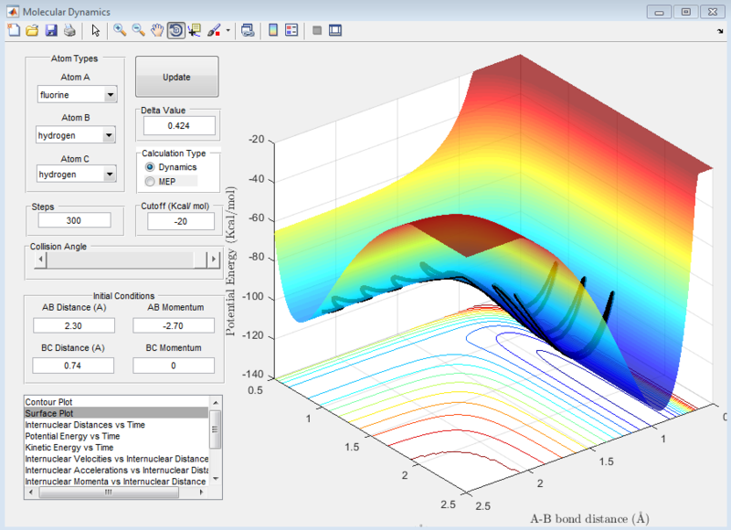Choose Contour Plot in plot list
This screenshot has width=731, height=530.
(x=116, y=402)
